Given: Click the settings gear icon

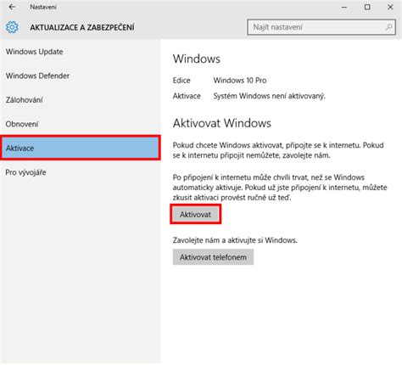Looking at the screenshot, I should 12,27.
